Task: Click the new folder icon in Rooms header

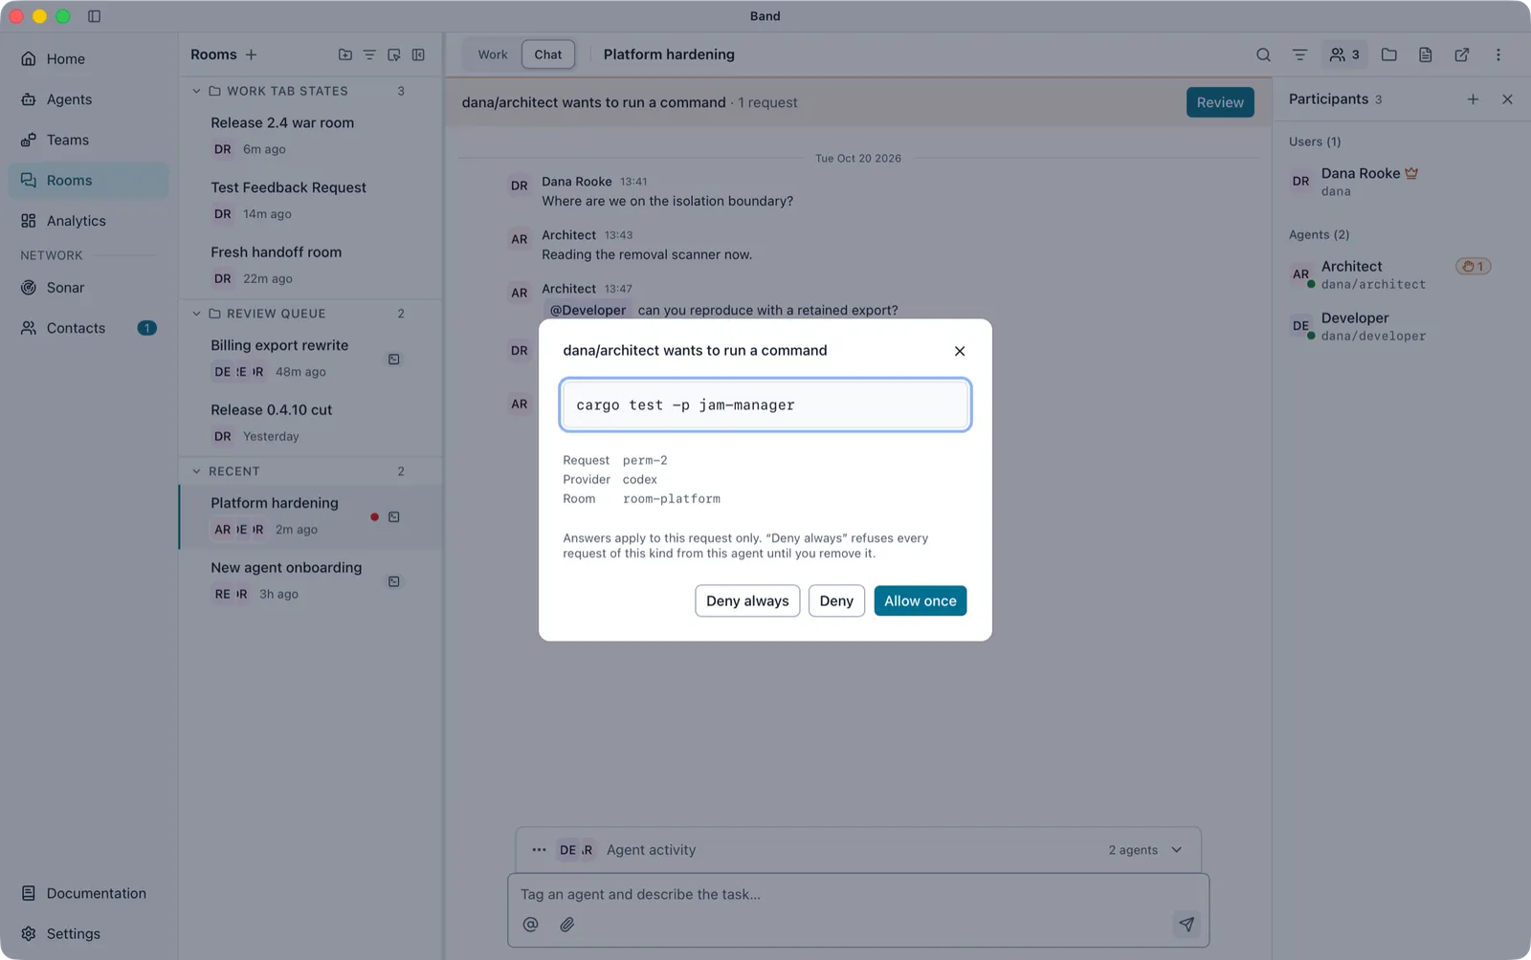Action: tap(345, 55)
